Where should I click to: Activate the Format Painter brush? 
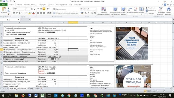point(8,14)
